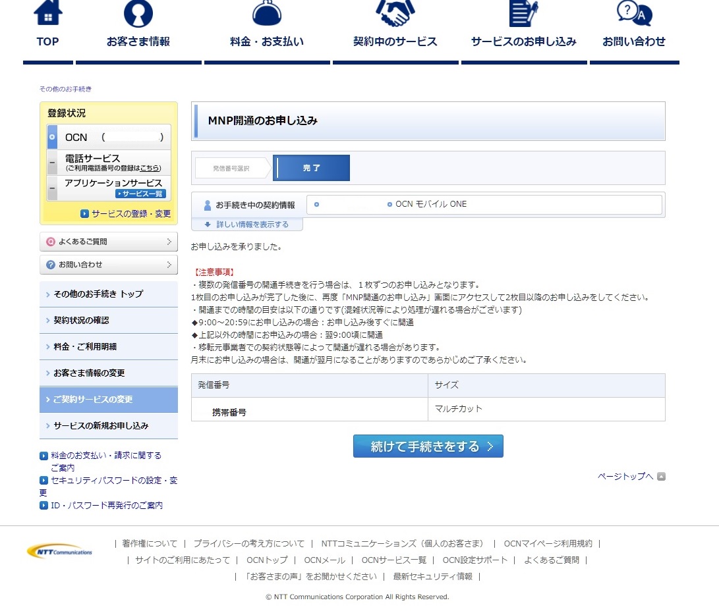This screenshot has height=613, width=719.
Task: Open お客さま情報 person icon
Action: pos(138,13)
